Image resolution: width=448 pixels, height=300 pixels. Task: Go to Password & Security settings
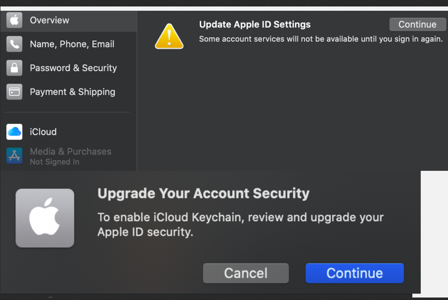point(73,68)
